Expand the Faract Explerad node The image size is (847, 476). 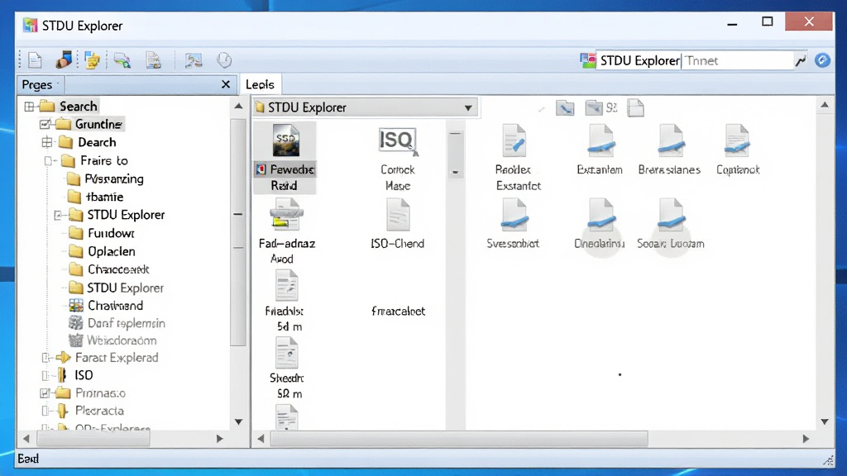pos(45,358)
